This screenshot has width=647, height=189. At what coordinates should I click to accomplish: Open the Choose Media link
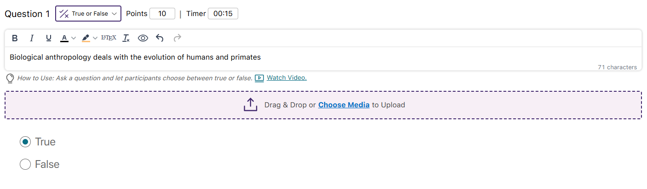coord(344,105)
